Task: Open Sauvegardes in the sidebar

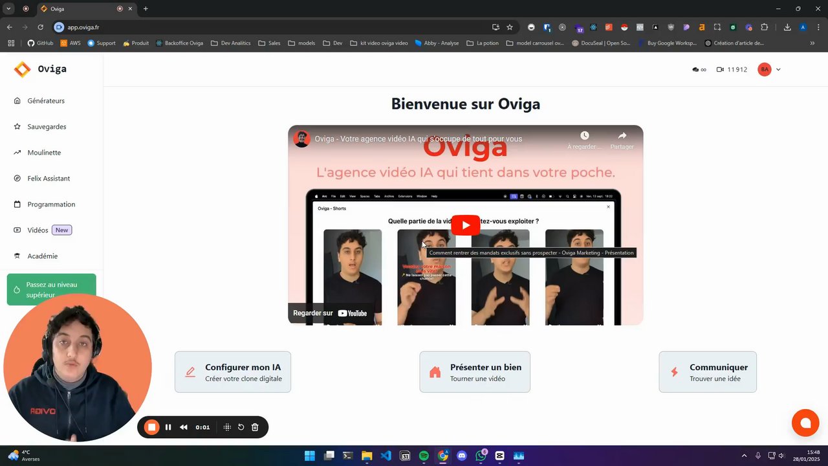Action: tap(47, 127)
